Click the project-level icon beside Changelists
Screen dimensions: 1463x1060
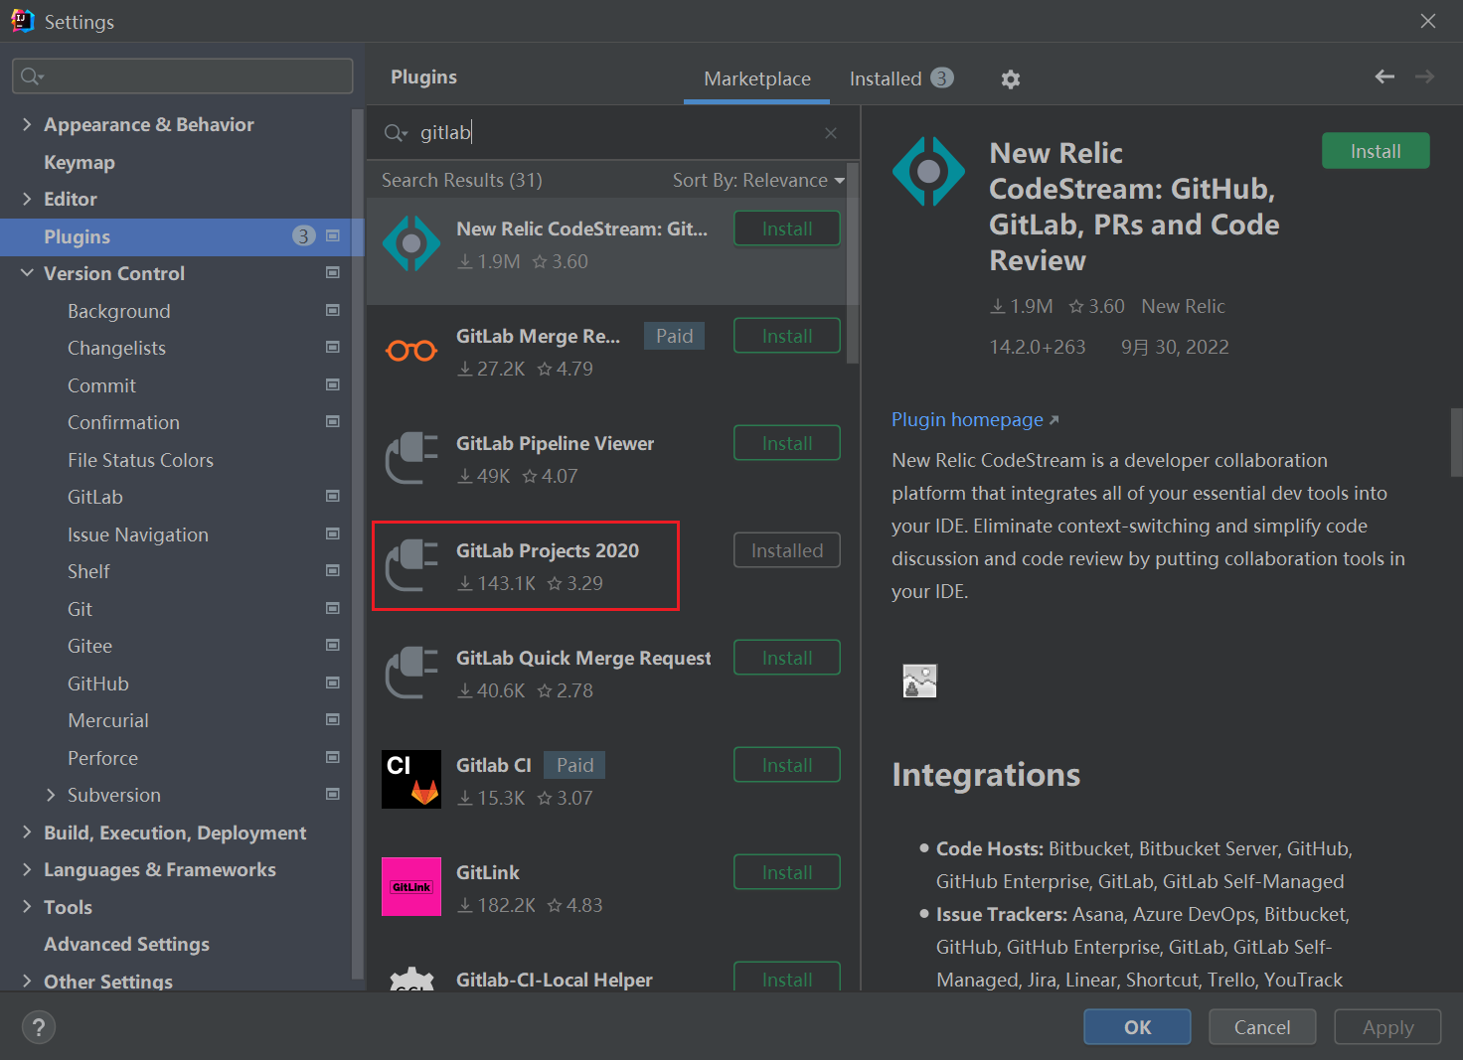333,347
